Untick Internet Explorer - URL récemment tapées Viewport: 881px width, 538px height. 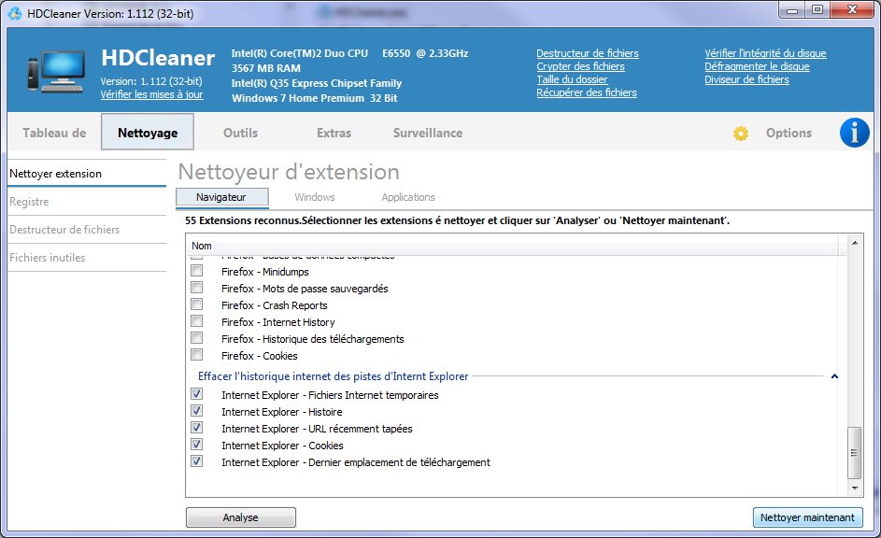(196, 428)
